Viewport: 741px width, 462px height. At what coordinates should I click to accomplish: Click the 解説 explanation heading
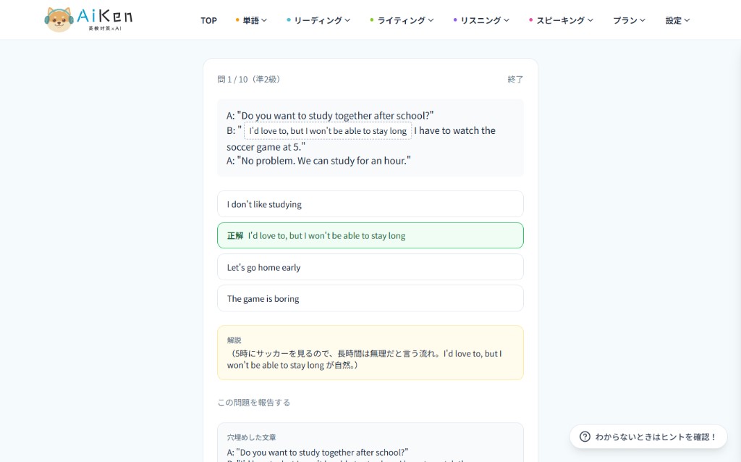(234, 340)
